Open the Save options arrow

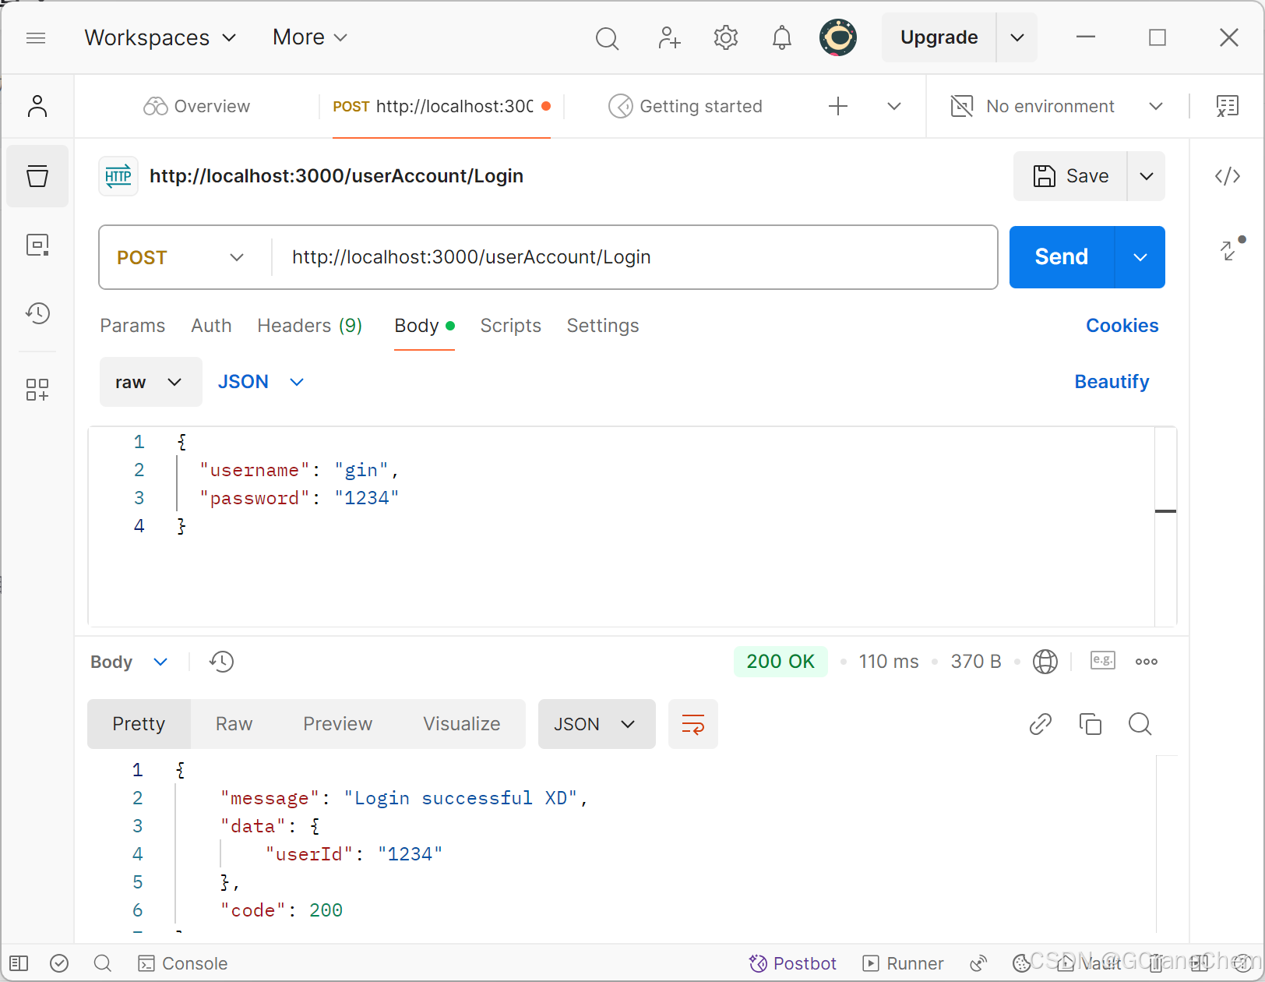point(1147,176)
